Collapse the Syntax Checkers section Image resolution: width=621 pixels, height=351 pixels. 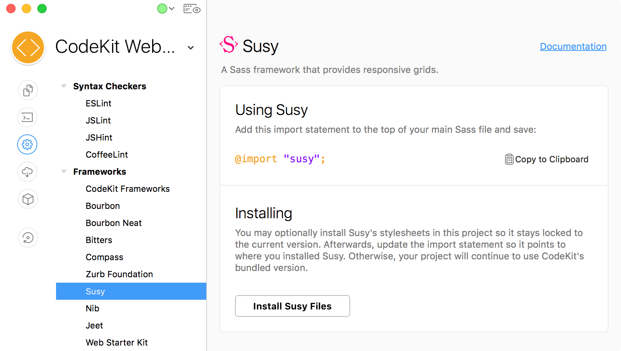64,86
